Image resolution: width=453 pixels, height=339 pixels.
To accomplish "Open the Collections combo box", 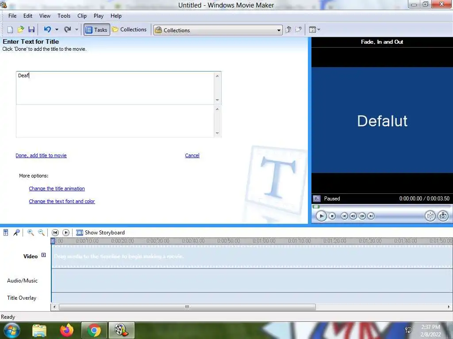I will pyautogui.click(x=218, y=30).
